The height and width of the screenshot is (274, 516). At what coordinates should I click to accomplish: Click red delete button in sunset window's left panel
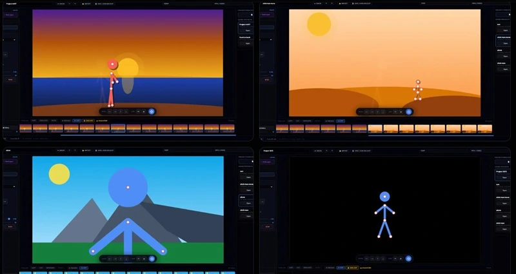(x=10, y=79)
